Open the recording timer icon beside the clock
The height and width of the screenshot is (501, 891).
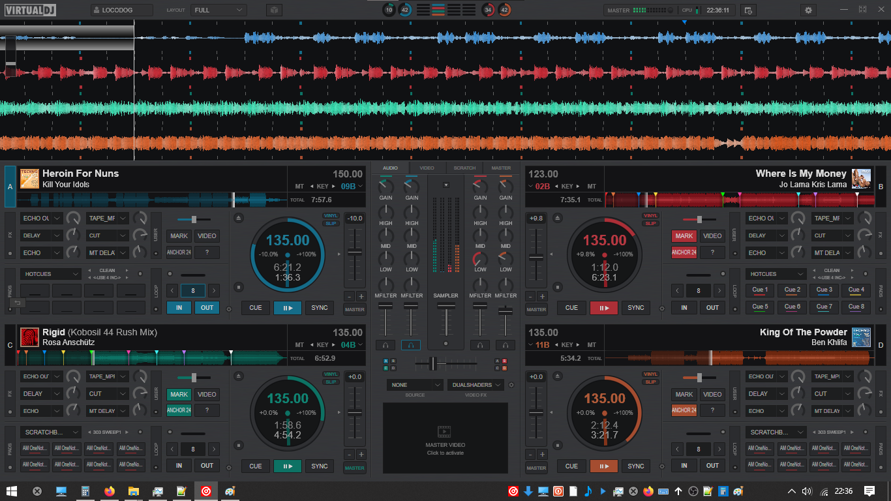coord(748,10)
